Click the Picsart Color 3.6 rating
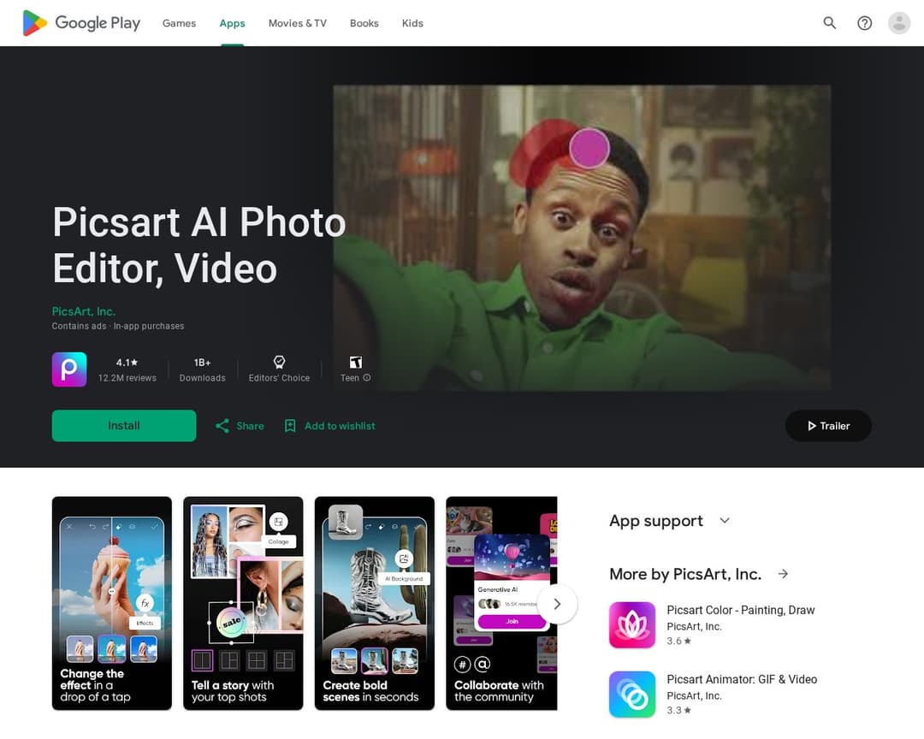 pyautogui.click(x=678, y=641)
